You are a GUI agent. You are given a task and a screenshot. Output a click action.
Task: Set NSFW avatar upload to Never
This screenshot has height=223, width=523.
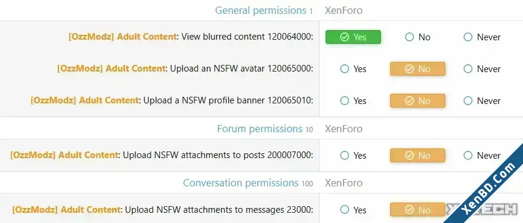tap(482, 69)
